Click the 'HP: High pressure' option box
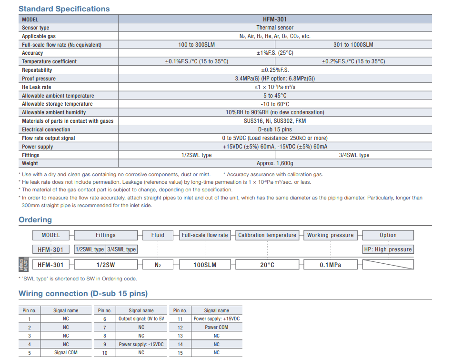The image size is (452, 358). point(388,249)
